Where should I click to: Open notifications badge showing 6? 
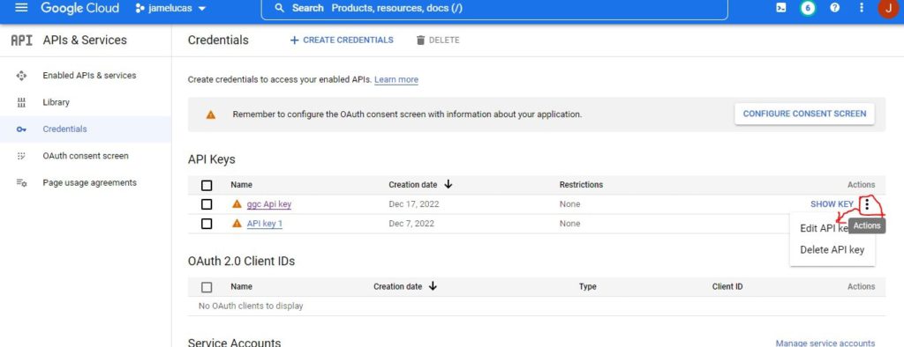click(808, 8)
